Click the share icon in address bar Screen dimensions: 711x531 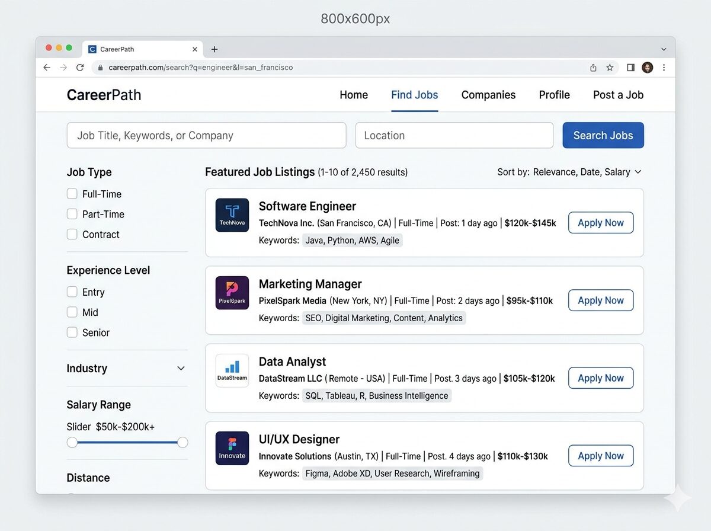[x=593, y=68]
